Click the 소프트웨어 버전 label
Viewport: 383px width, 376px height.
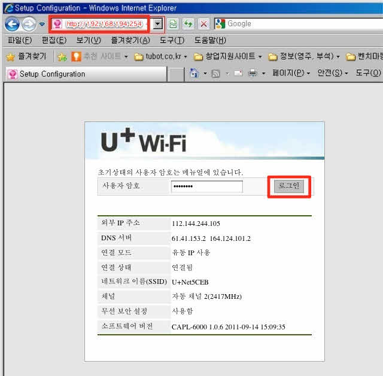(x=127, y=326)
